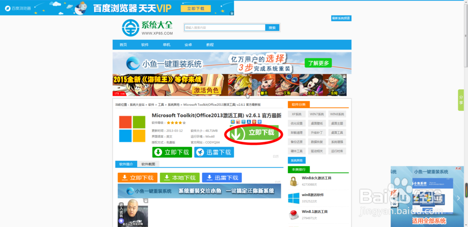
Task: Click the 山治 character in One Piece ad
Action: pyautogui.click(x=240, y=85)
